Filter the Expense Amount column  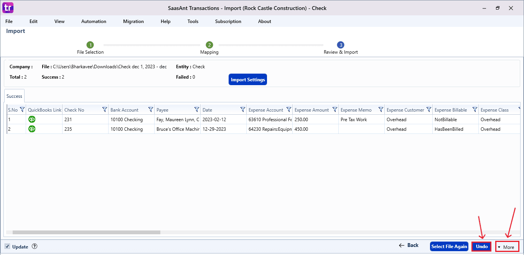335,110
